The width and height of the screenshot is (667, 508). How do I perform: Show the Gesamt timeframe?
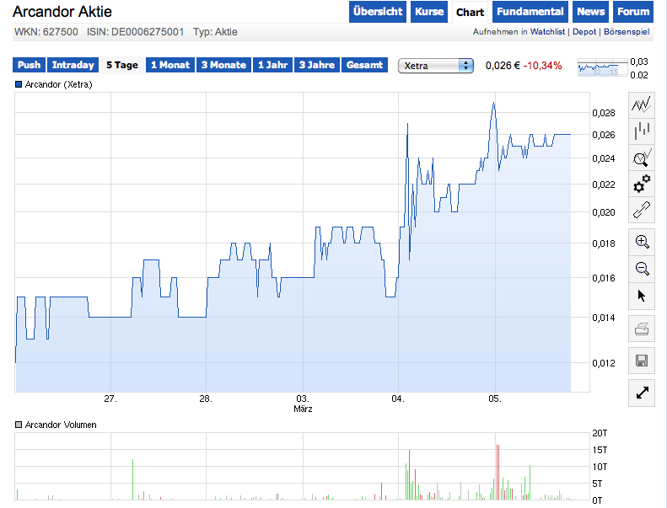pos(364,65)
